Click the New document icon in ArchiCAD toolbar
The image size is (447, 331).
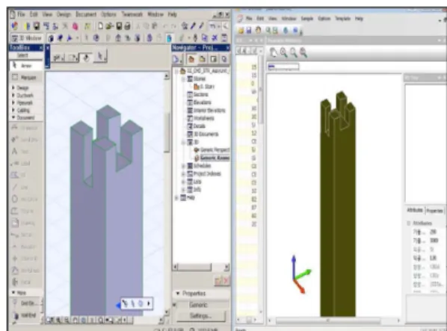click(x=101, y=26)
